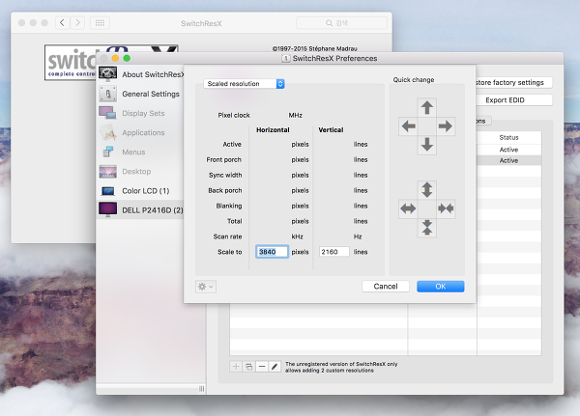Click the About SwitchResX sidebar icon
580x416 pixels.
107,74
